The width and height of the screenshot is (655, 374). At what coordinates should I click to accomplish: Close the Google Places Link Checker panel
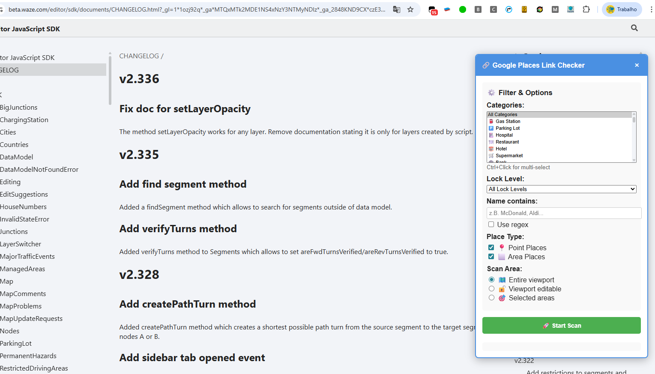point(637,65)
